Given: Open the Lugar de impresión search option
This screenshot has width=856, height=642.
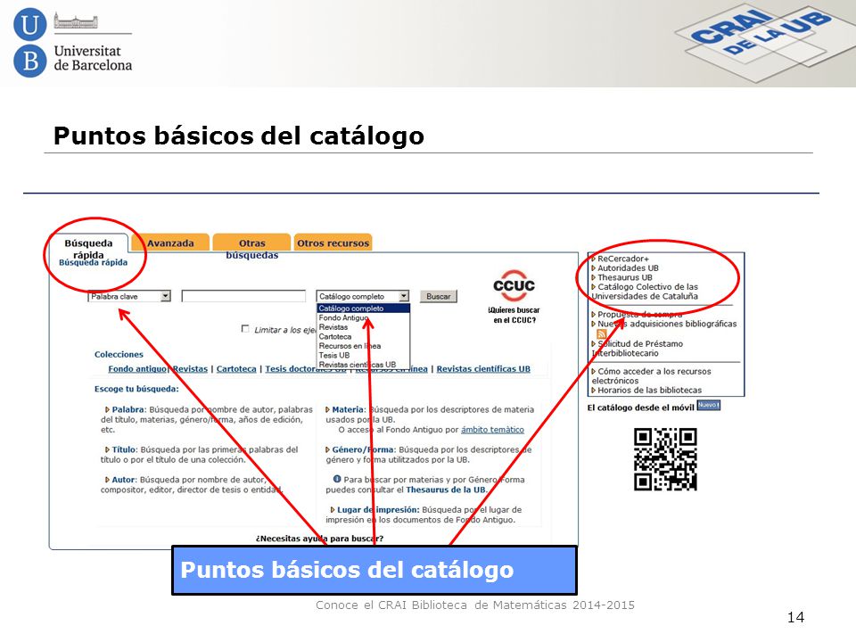Looking at the screenshot, I should tap(378, 509).
